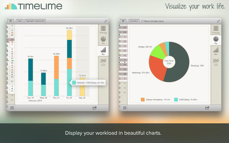Viewport: 229px width, 143px height.
Task: Click the orange segment of Thu, 21 bar
Action: [x=56, y=67]
